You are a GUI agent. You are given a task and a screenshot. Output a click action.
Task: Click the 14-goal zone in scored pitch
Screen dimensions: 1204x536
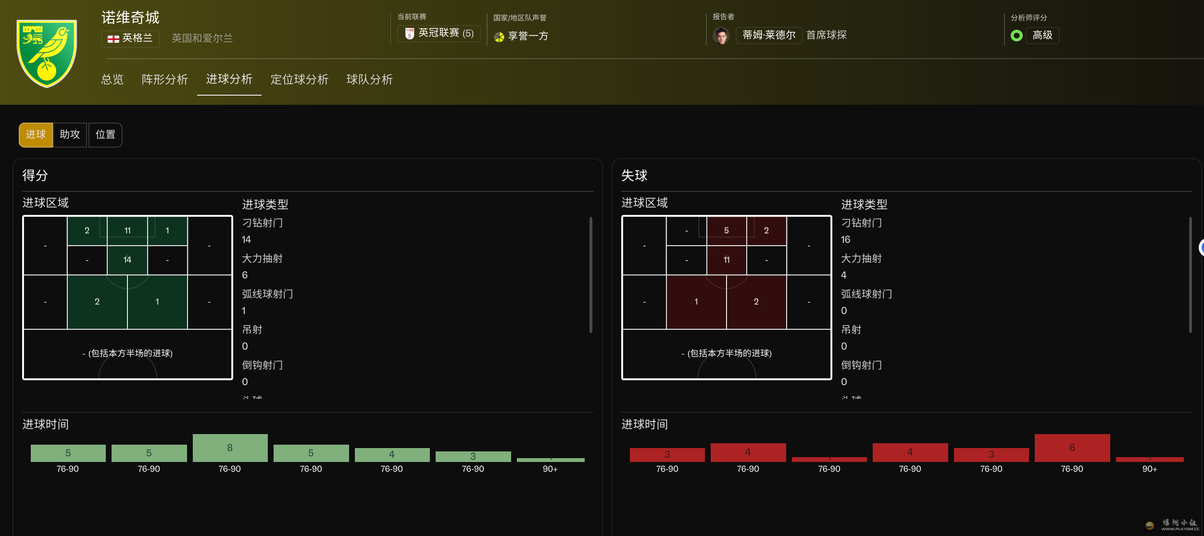(x=127, y=260)
